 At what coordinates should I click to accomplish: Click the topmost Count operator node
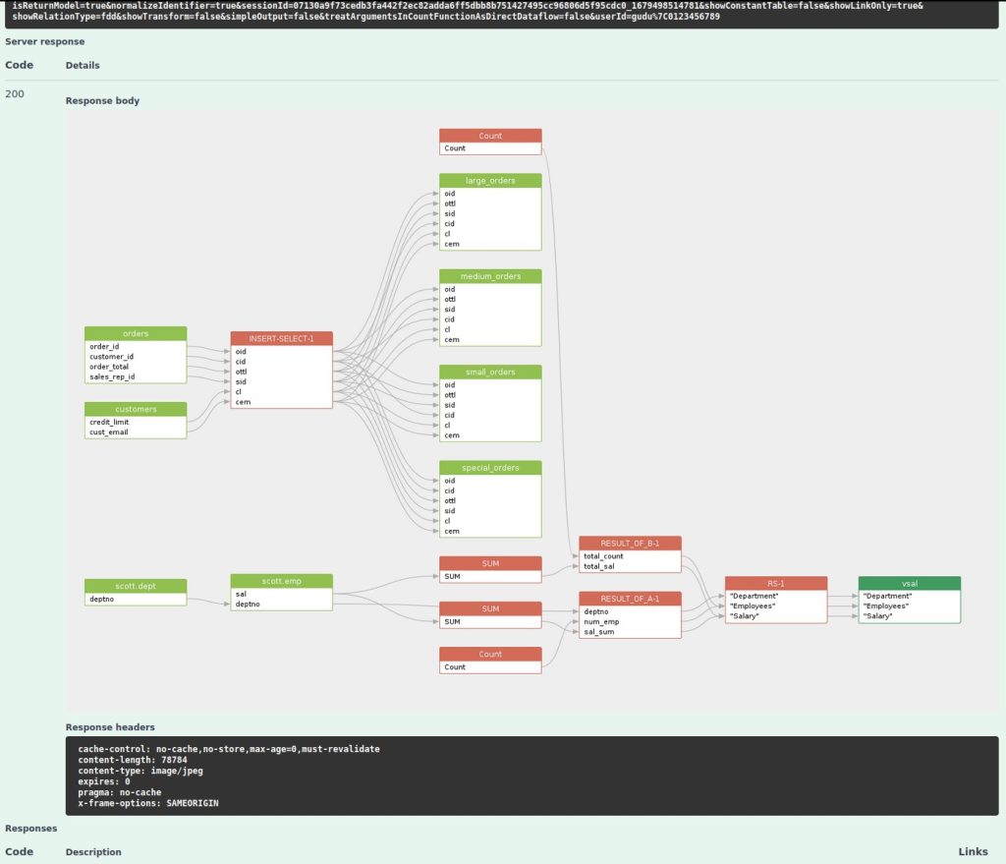tap(489, 136)
